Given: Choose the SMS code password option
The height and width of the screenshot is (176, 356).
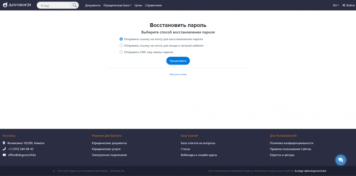Looking at the screenshot, I should (x=121, y=52).
